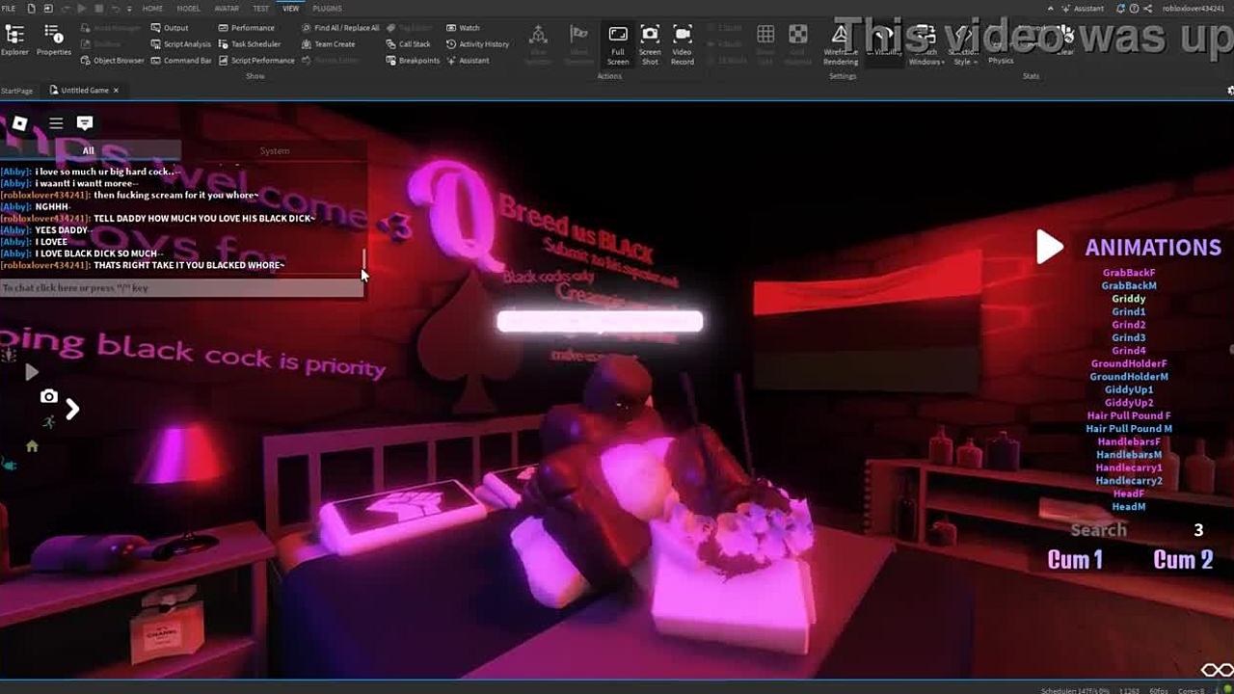Click Find All / Replace All

click(340, 28)
